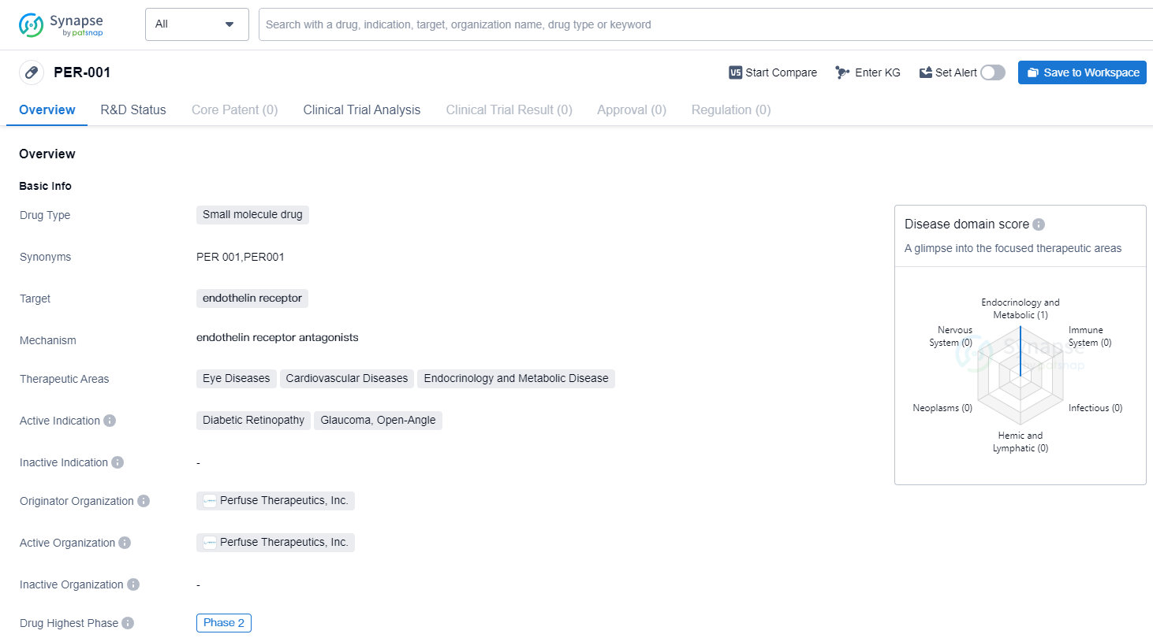Open Perfuse Therapeutics under Originator Organization

tap(276, 501)
